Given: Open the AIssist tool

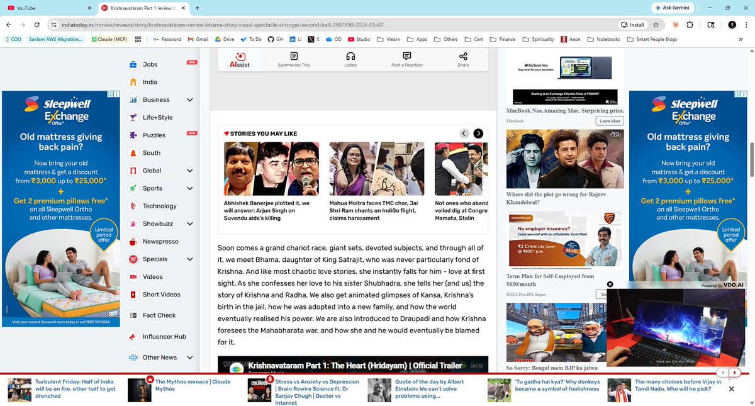Looking at the screenshot, I should tap(239, 60).
